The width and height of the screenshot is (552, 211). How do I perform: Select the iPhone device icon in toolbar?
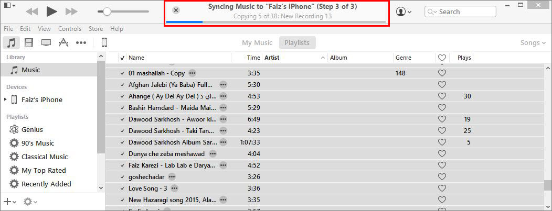(x=104, y=43)
